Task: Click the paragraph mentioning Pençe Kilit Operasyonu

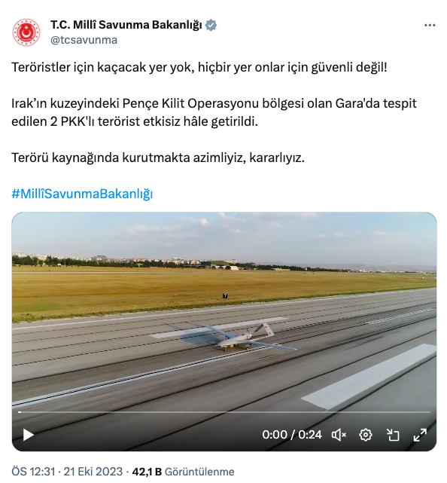Action: [214, 112]
